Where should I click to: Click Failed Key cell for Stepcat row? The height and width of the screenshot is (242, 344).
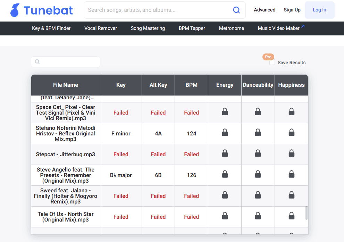[x=121, y=154]
